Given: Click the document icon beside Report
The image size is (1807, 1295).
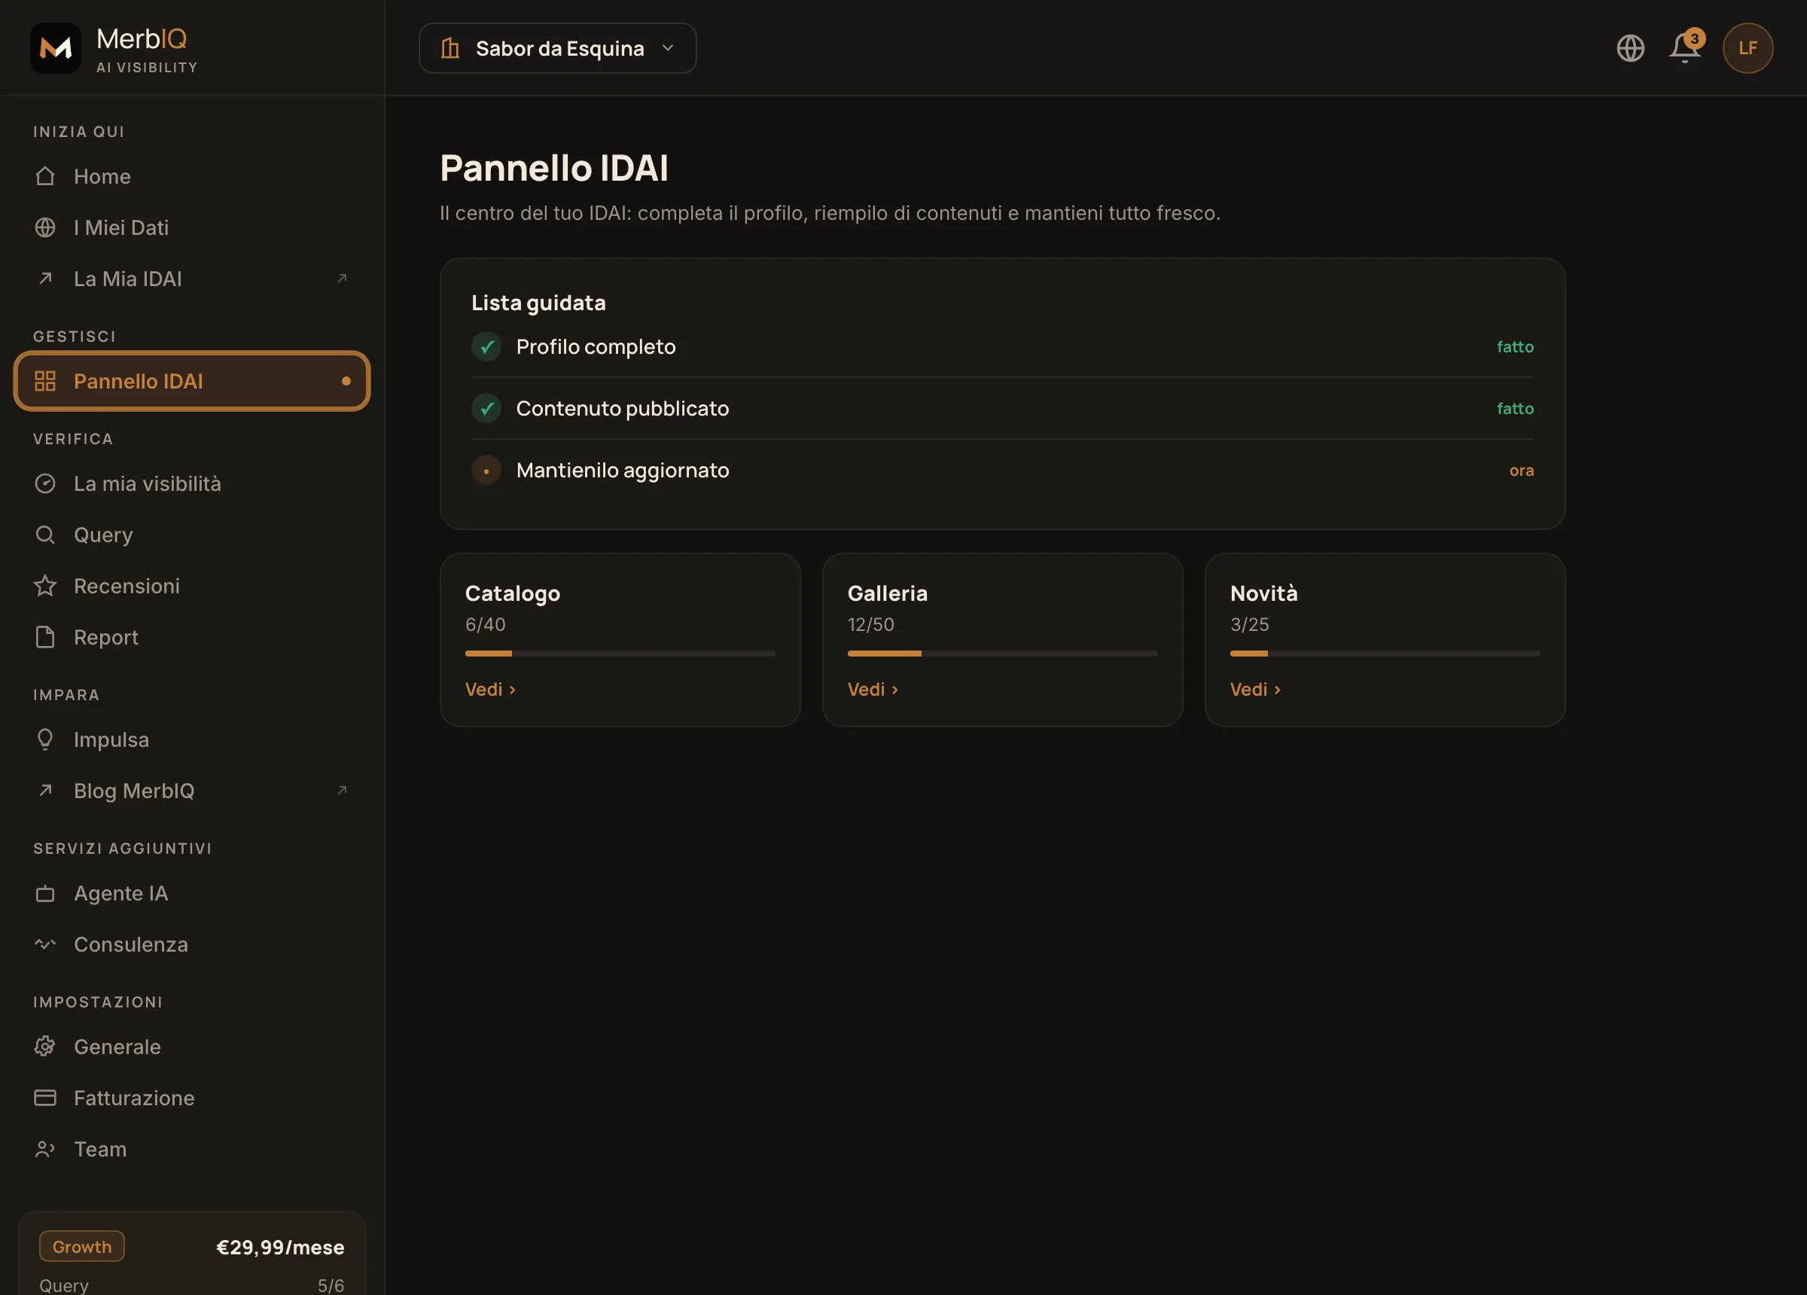Looking at the screenshot, I should [45, 637].
